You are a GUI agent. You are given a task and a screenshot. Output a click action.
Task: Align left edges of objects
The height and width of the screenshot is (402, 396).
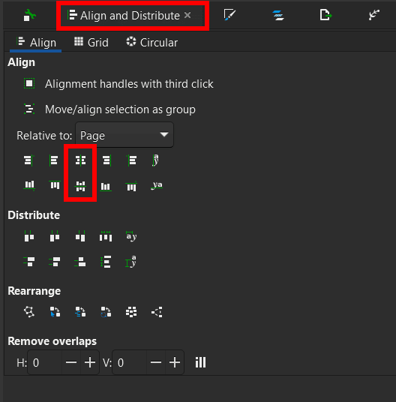(x=53, y=160)
